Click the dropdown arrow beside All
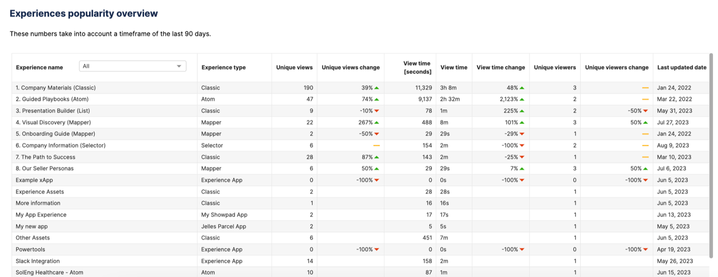Viewport: 718px width, 277px height. click(179, 66)
